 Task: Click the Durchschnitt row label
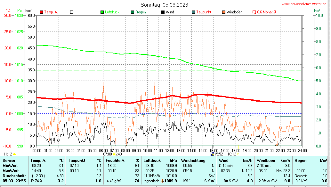coord(12,176)
